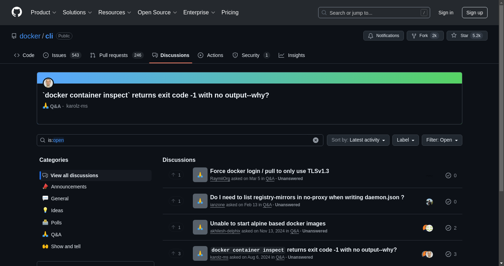Open Force docker login TLSv1.3 discussion
The image size is (504, 266).
269,171
